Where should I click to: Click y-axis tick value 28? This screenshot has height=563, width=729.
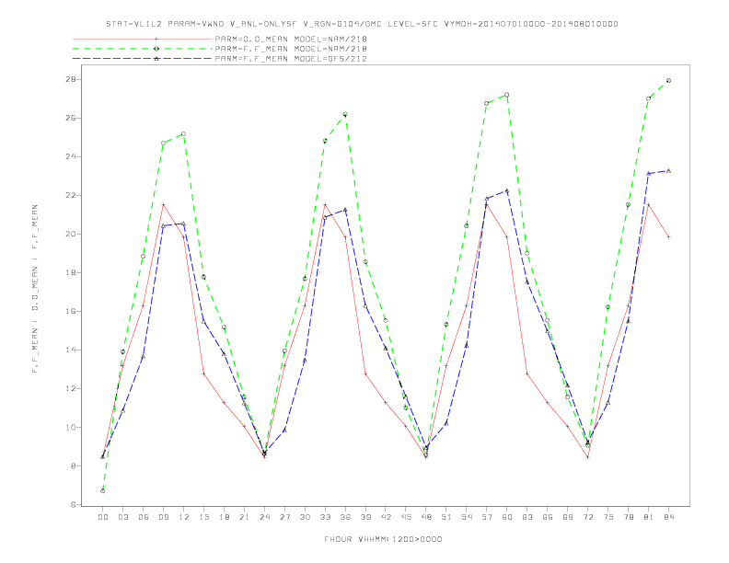pyautogui.click(x=71, y=79)
